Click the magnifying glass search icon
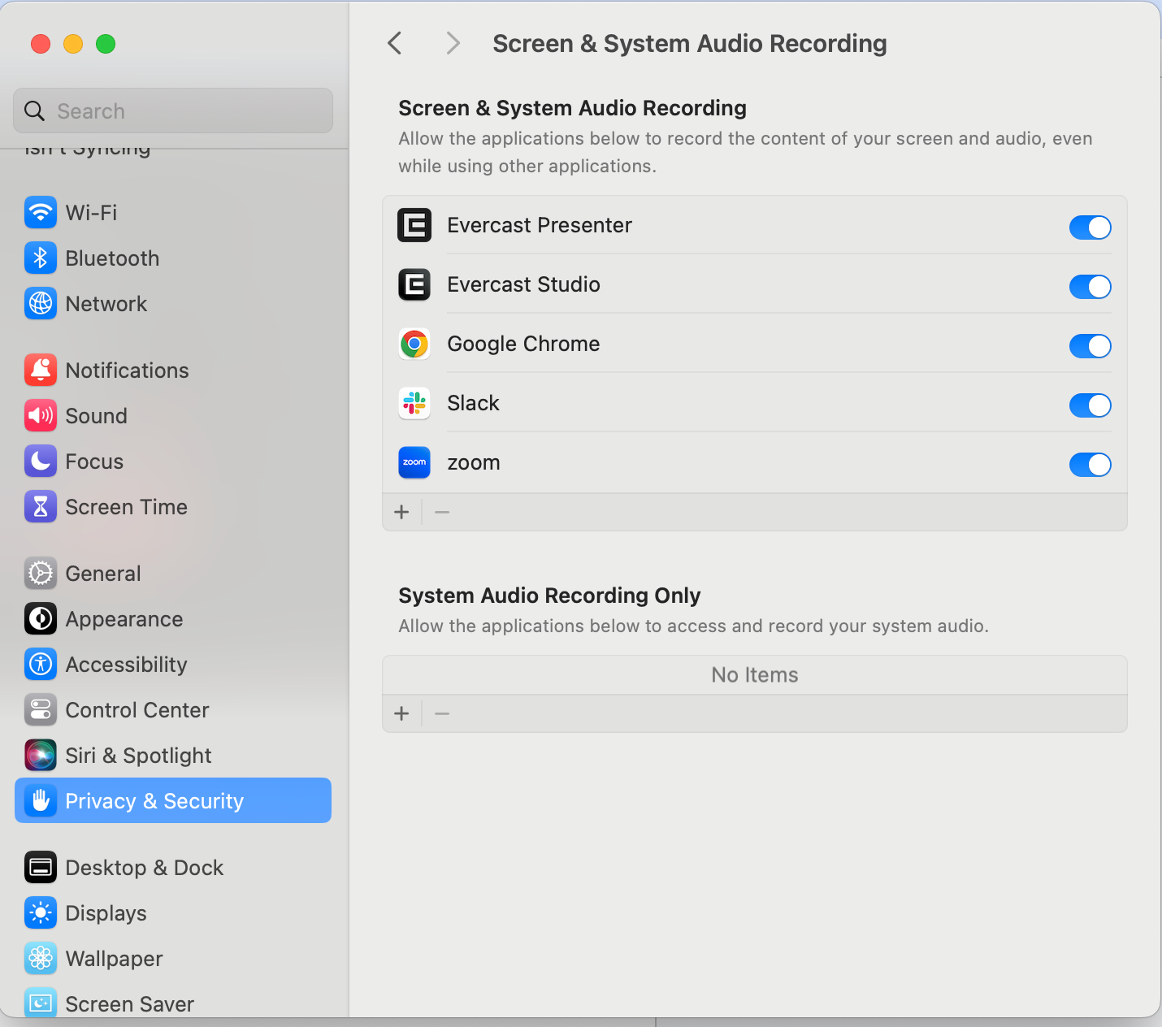The height and width of the screenshot is (1027, 1162). [34, 111]
